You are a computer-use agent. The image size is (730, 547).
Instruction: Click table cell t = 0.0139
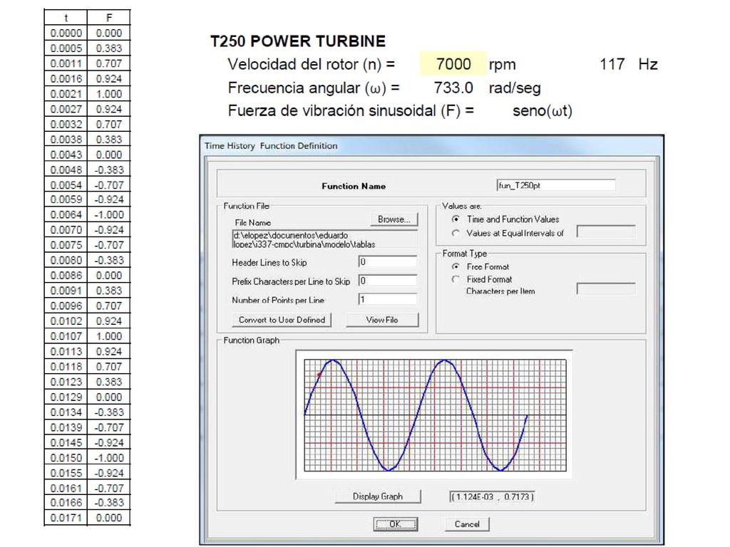pos(66,427)
